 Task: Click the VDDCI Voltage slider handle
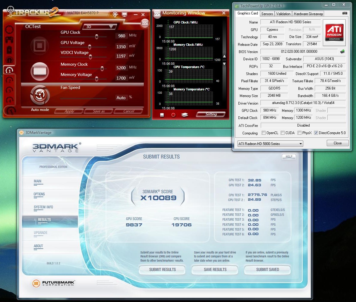pyautogui.click(x=90, y=57)
